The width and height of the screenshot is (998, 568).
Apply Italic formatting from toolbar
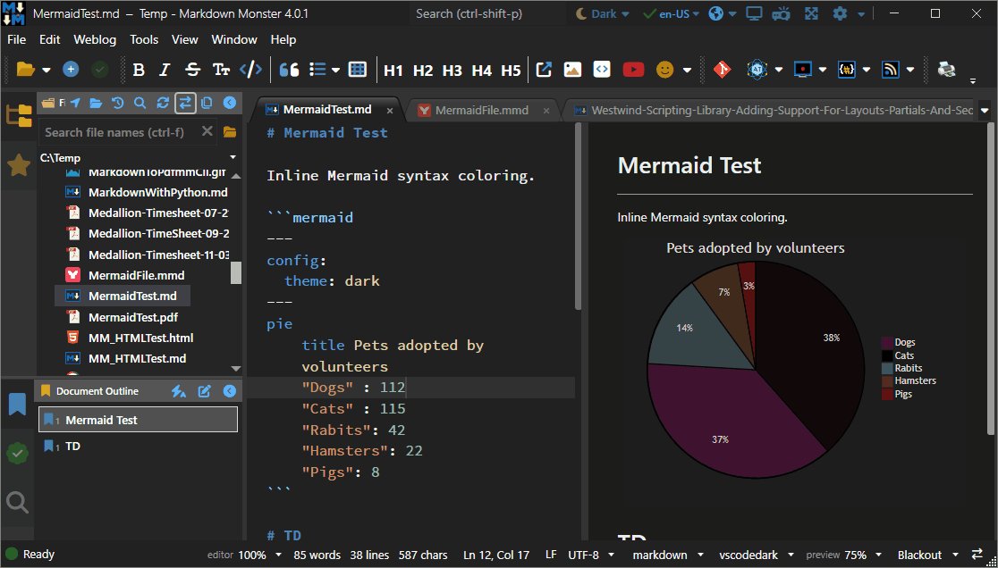165,70
